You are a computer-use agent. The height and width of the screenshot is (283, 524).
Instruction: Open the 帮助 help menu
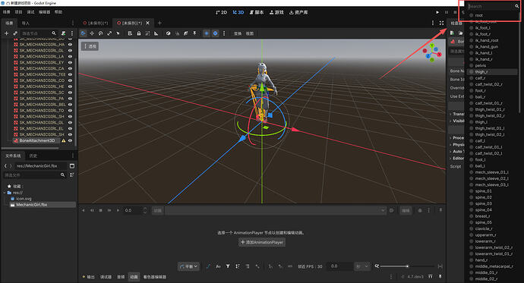58,12
